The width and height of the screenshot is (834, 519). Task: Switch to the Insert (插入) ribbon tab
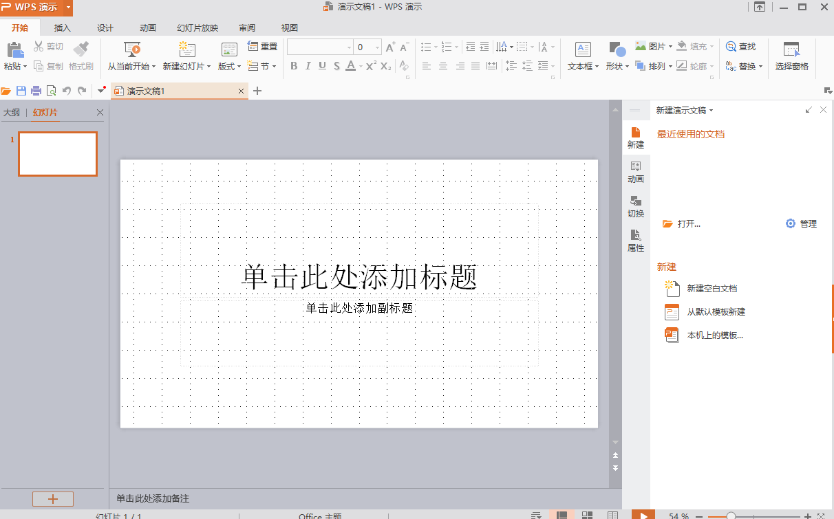click(x=63, y=28)
